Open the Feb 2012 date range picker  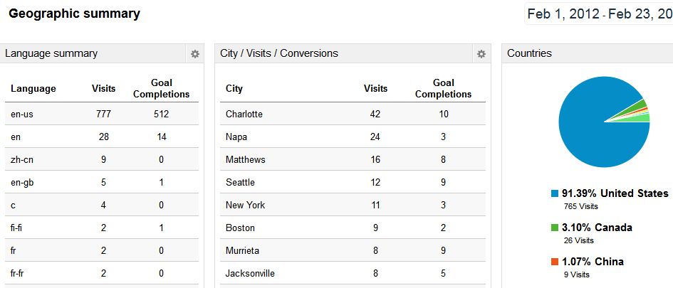[599, 14]
